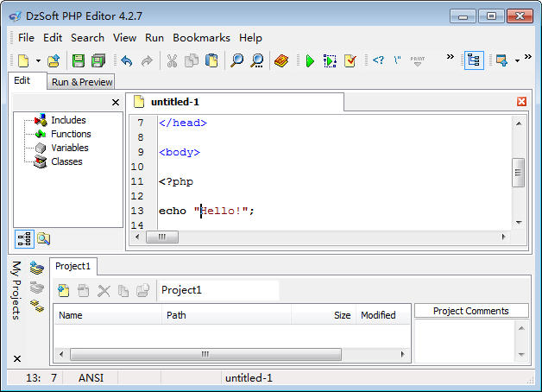Sort by the Path column header
The image size is (542, 392).
coord(226,315)
